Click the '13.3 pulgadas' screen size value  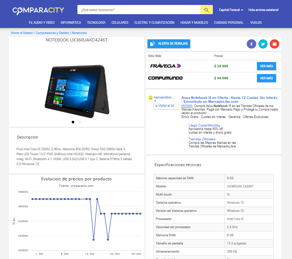(x=236, y=243)
